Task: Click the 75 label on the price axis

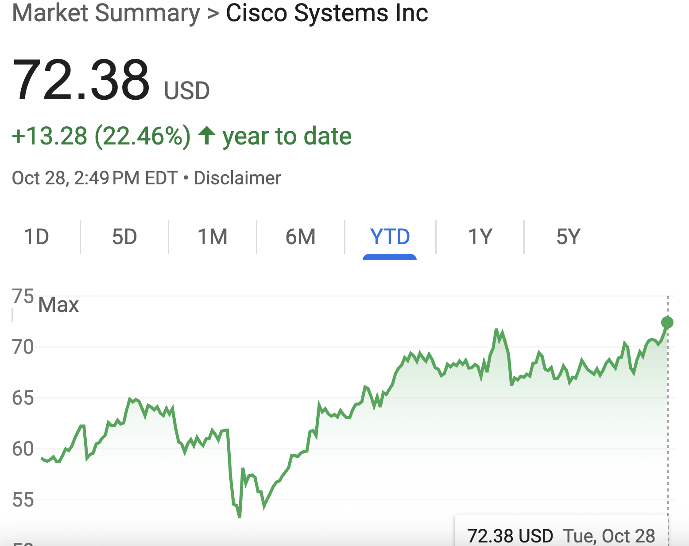Action: tap(23, 296)
